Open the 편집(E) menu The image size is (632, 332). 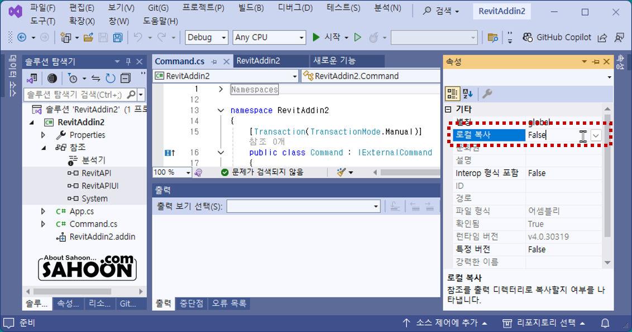click(x=82, y=8)
